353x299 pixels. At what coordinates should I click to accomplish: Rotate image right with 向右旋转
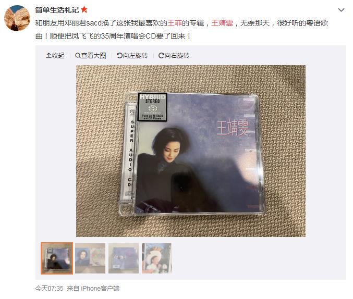point(174,56)
